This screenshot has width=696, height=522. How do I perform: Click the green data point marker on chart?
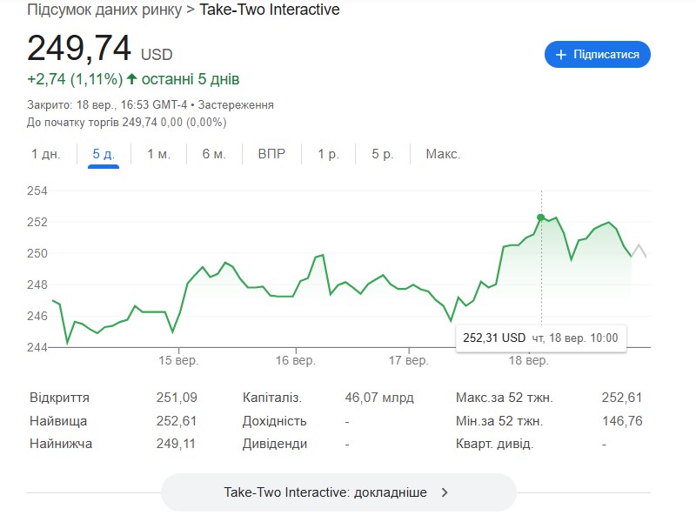pos(541,217)
